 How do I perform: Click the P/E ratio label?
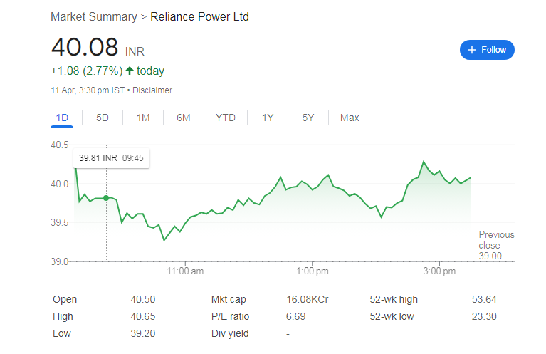(x=230, y=316)
